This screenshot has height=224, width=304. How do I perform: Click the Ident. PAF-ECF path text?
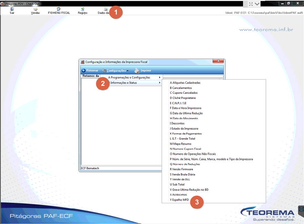[264, 13]
